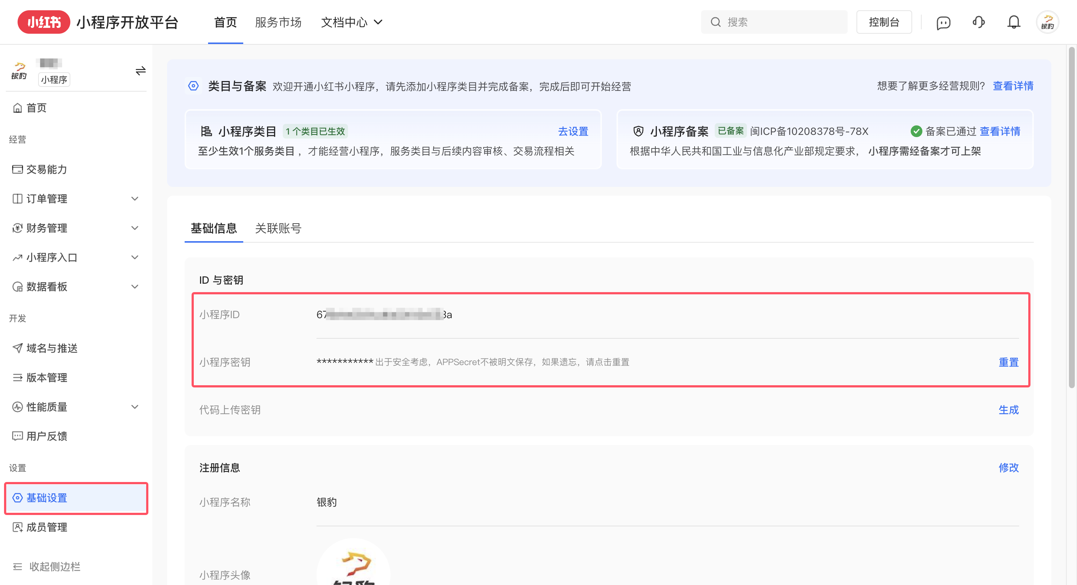Click the account avatar at top right
Screen dimensions: 1077x585
(1047, 22)
